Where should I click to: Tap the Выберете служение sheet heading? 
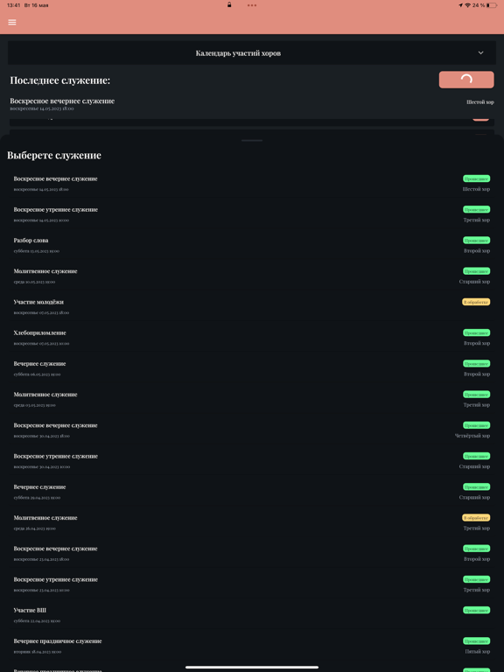click(x=54, y=155)
